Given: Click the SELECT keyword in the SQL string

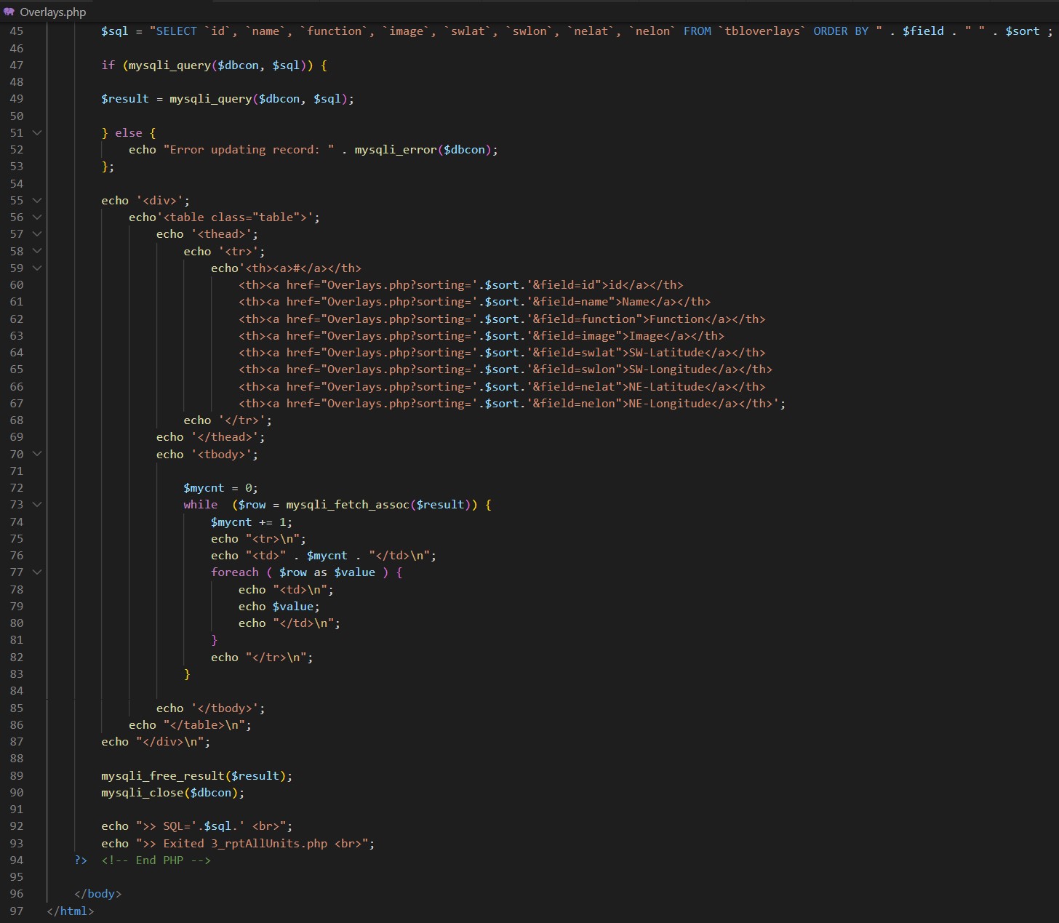Looking at the screenshot, I should pyautogui.click(x=176, y=31).
